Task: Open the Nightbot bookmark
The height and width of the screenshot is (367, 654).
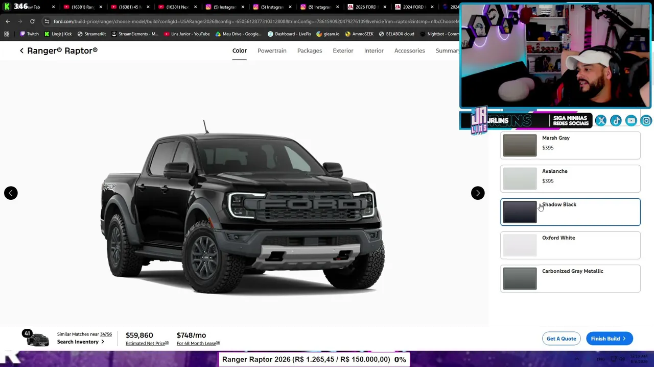Action: coord(439,34)
